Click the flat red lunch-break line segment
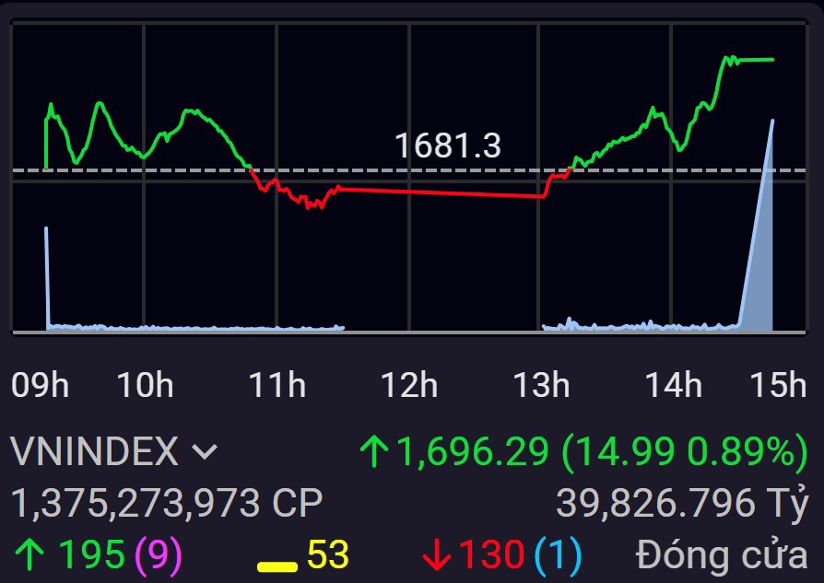This screenshot has height=583, width=824. 441,192
